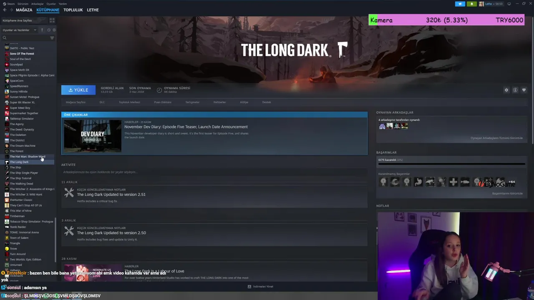
Task: Open the announcements megaphone button
Action: [x=460, y=4]
